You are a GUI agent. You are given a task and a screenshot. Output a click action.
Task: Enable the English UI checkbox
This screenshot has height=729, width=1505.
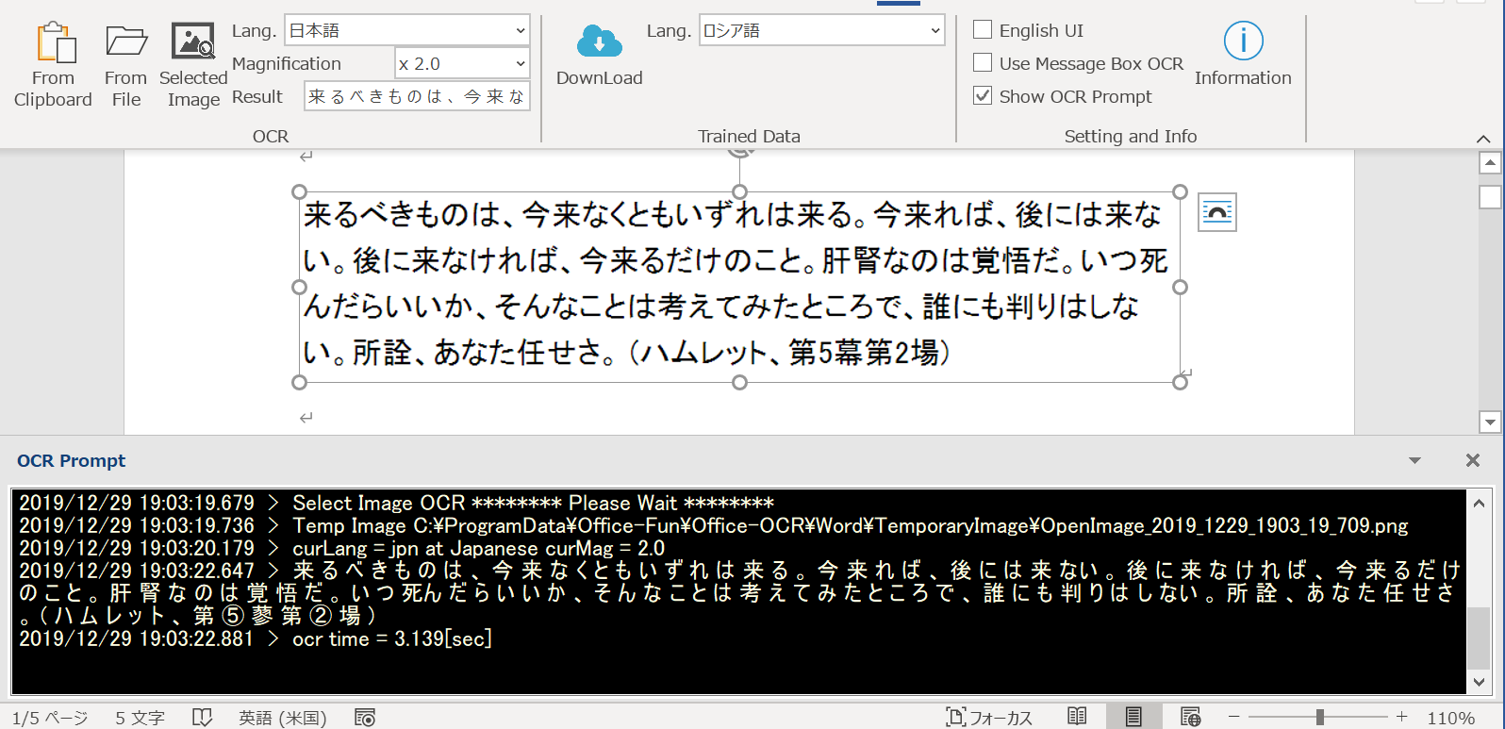[x=983, y=29]
